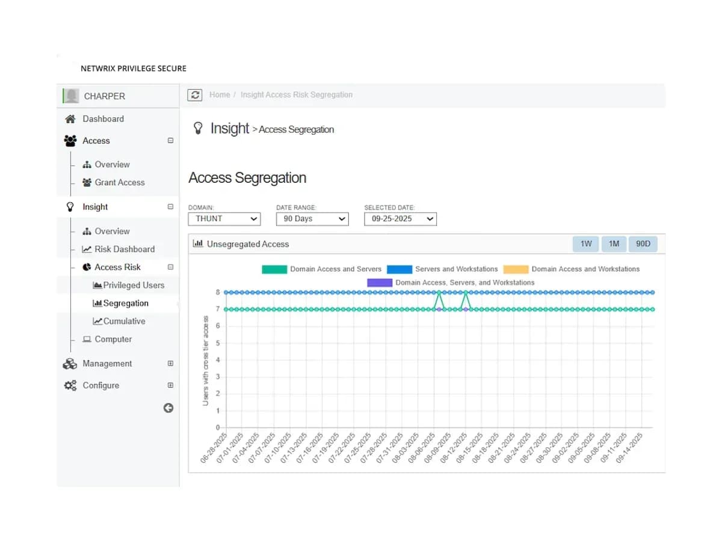Click the lightbulb icon beside Insight heading
The width and height of the screenshot is (722, 541).
click(198, 128)
